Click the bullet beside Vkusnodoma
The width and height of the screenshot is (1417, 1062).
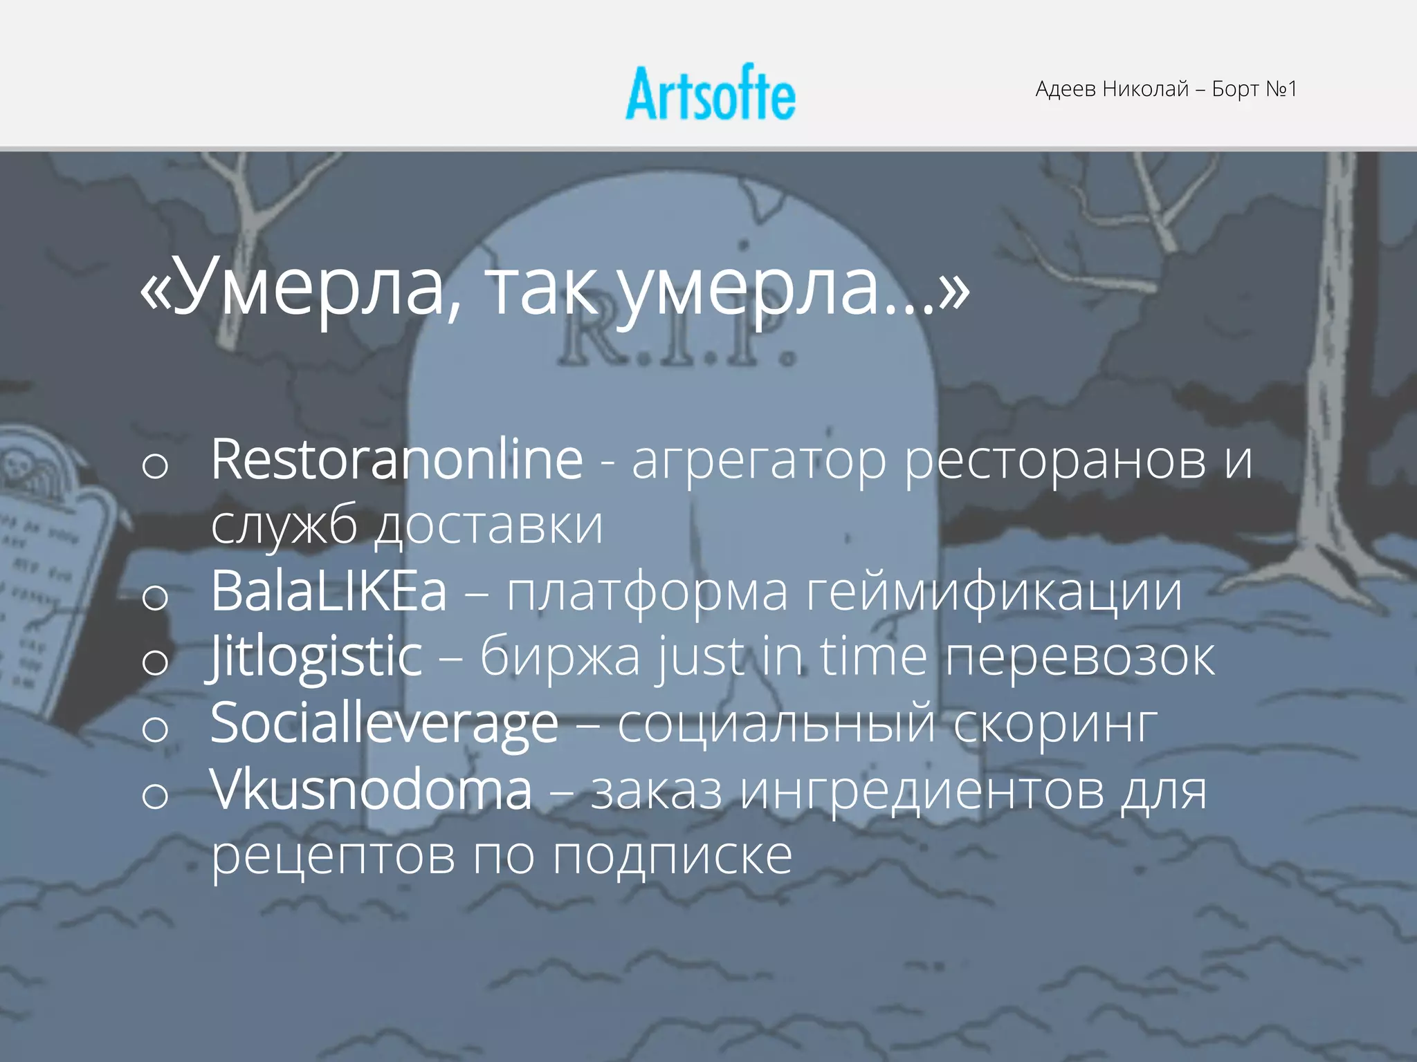(155, 796)
